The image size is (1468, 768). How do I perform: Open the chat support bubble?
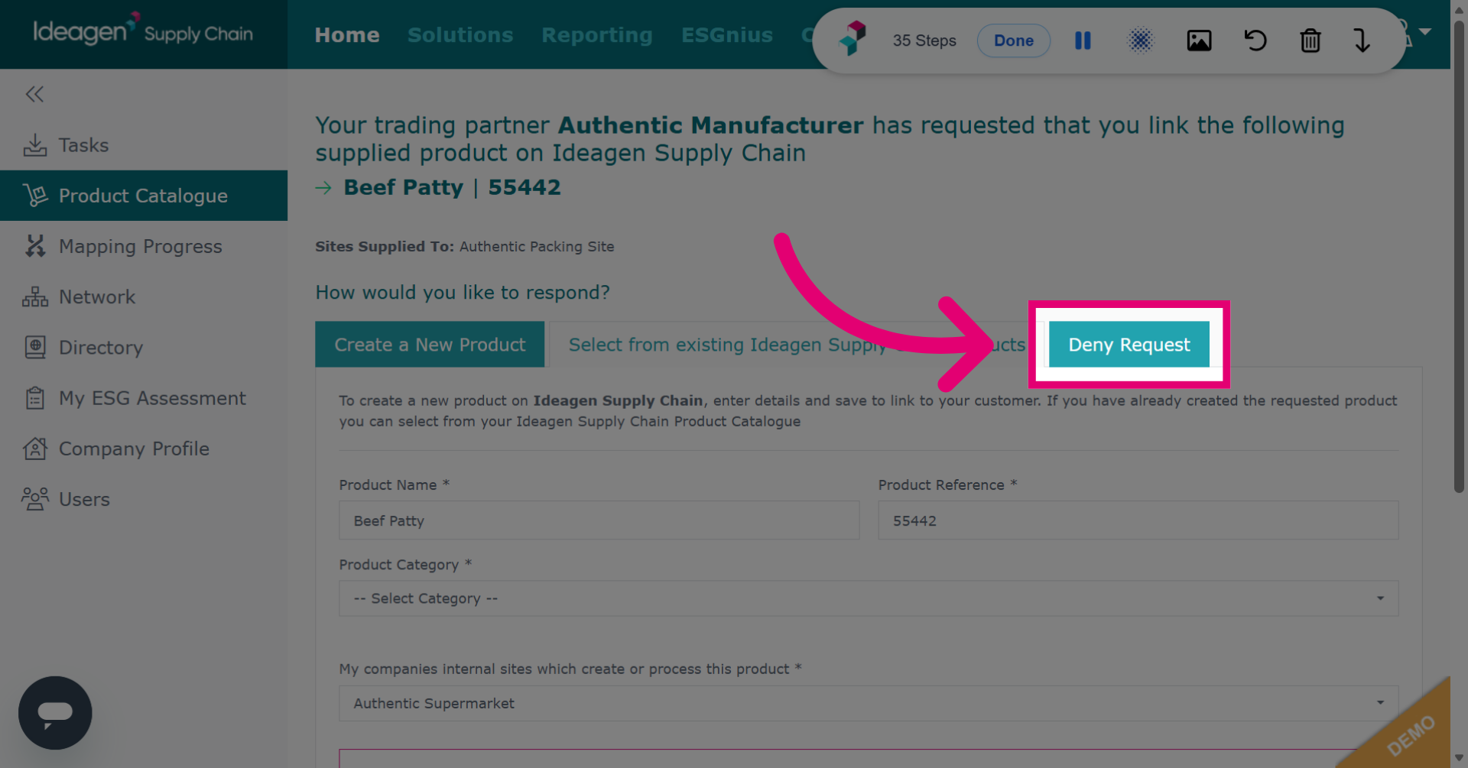coord(55,713)
